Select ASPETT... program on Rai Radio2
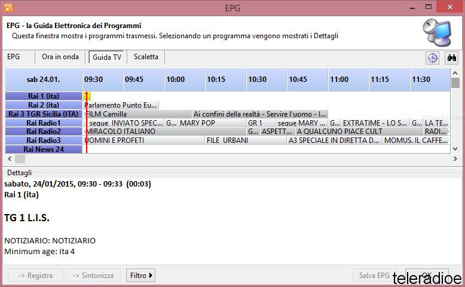Viewport: 465px width, 287px height. (x=277, y=131)
